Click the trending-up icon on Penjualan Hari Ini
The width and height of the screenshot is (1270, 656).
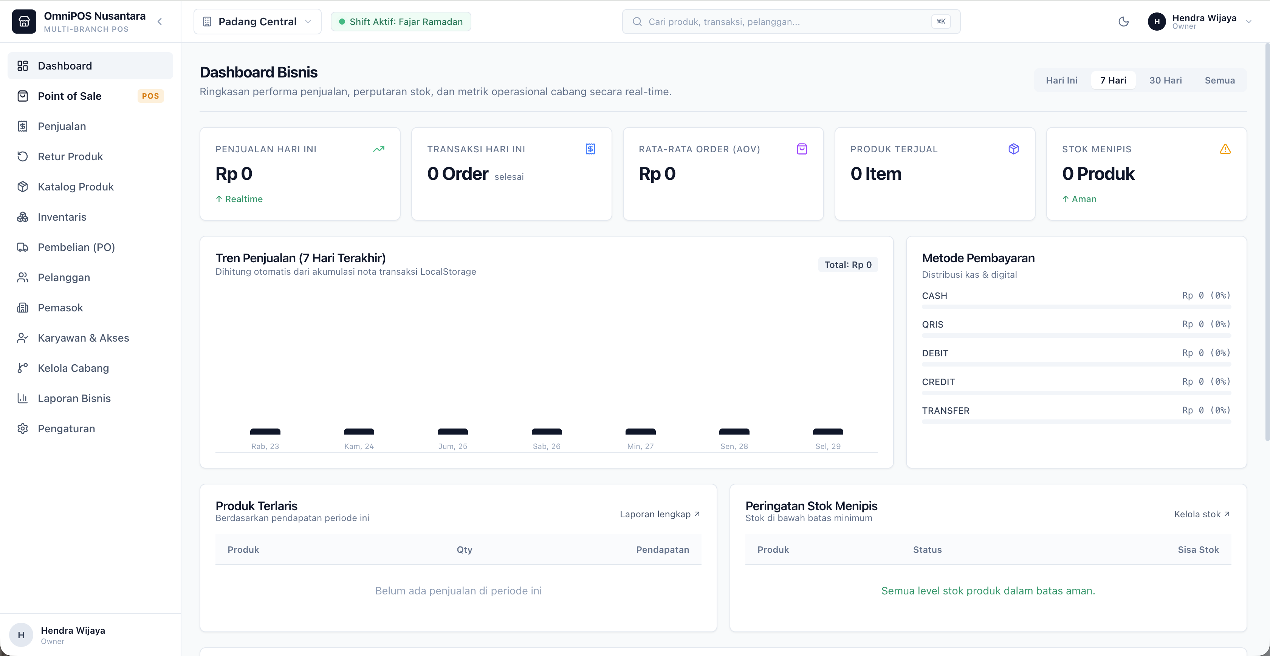tap(379, 149)
